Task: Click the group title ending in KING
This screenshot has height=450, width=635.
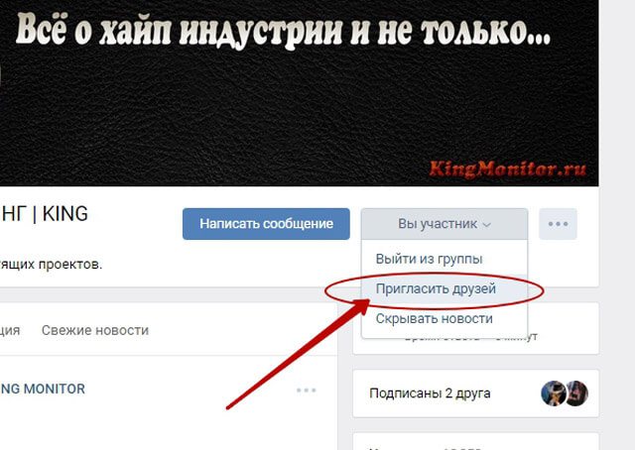Action: coord(44,214)
